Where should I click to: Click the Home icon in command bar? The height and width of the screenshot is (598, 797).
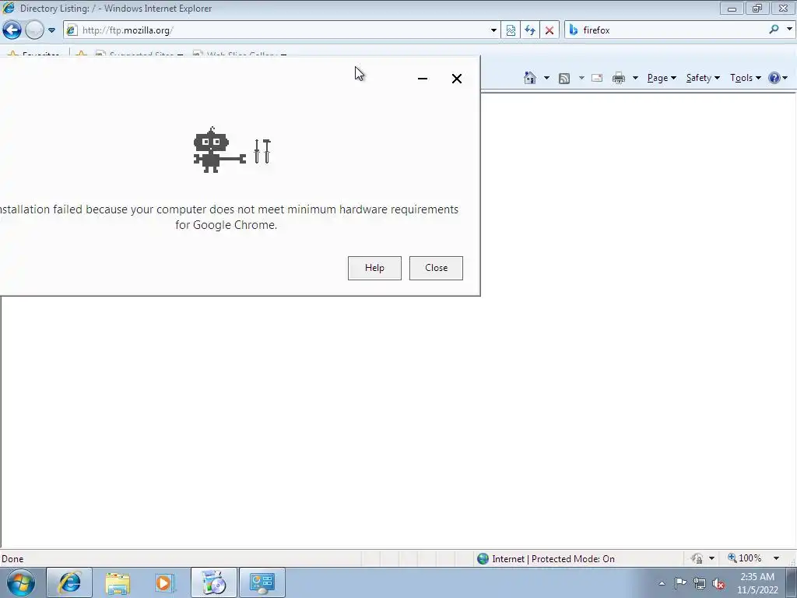point(530,78)
